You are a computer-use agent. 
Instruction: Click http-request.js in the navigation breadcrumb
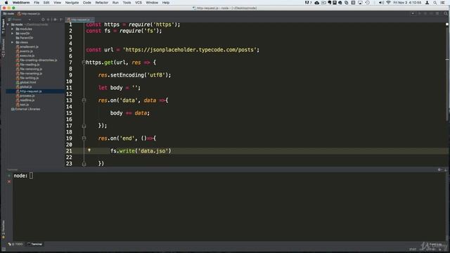click(x=29, y=13)
